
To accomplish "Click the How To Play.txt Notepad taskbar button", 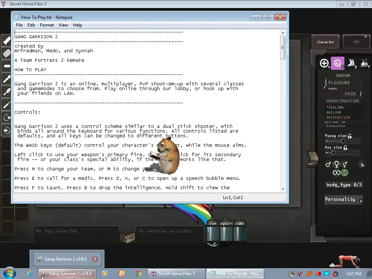I will (235, 274).
